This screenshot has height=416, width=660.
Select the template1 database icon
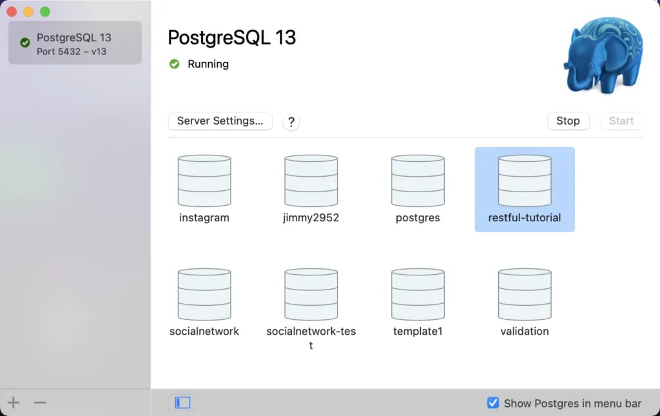pyautogui.click(x=418, y=293)
